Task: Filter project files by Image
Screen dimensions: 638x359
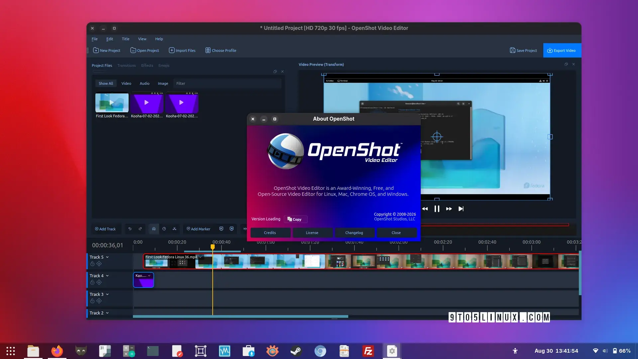Action: click(163, 83)
